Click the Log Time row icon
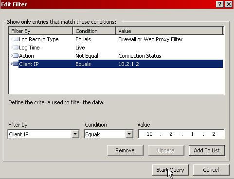Image resolution: width=234 pixels, height=179 pixels. pos(15,48)
